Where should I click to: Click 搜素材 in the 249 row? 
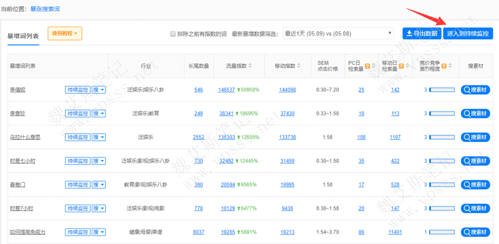click(475, 114)
